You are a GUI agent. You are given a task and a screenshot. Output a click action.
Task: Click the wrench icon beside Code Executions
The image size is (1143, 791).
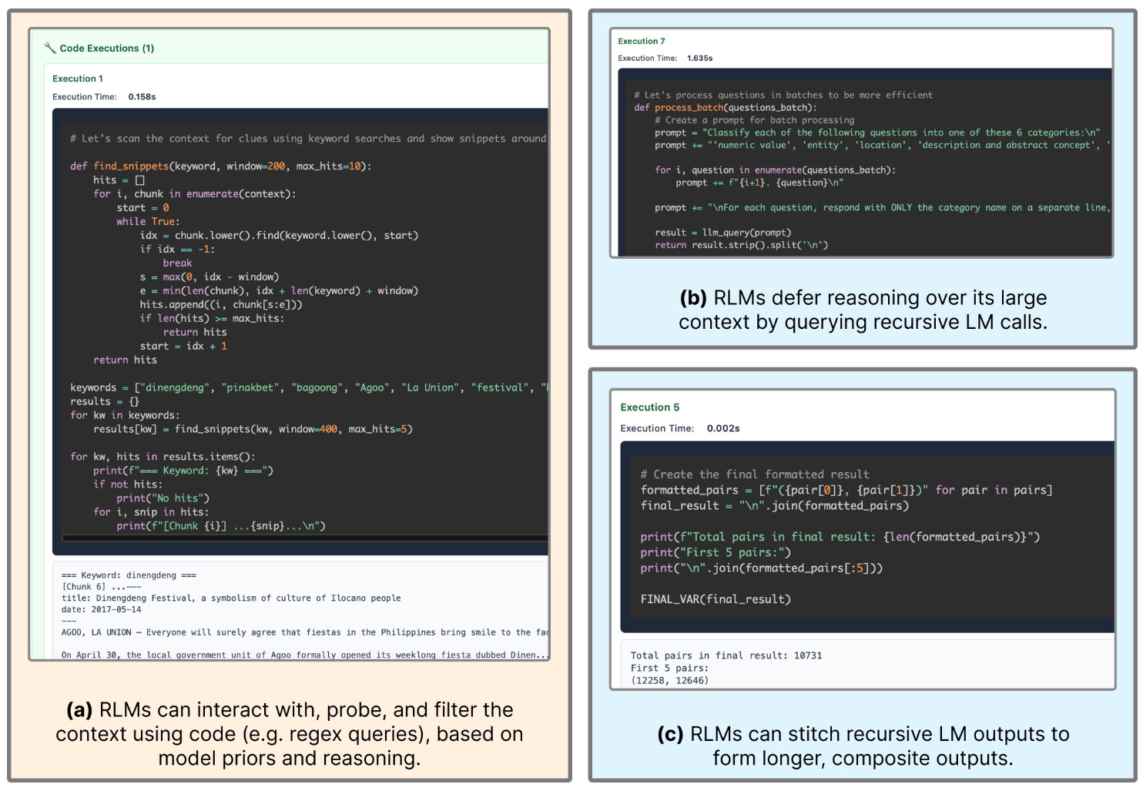tap(50, 49)
